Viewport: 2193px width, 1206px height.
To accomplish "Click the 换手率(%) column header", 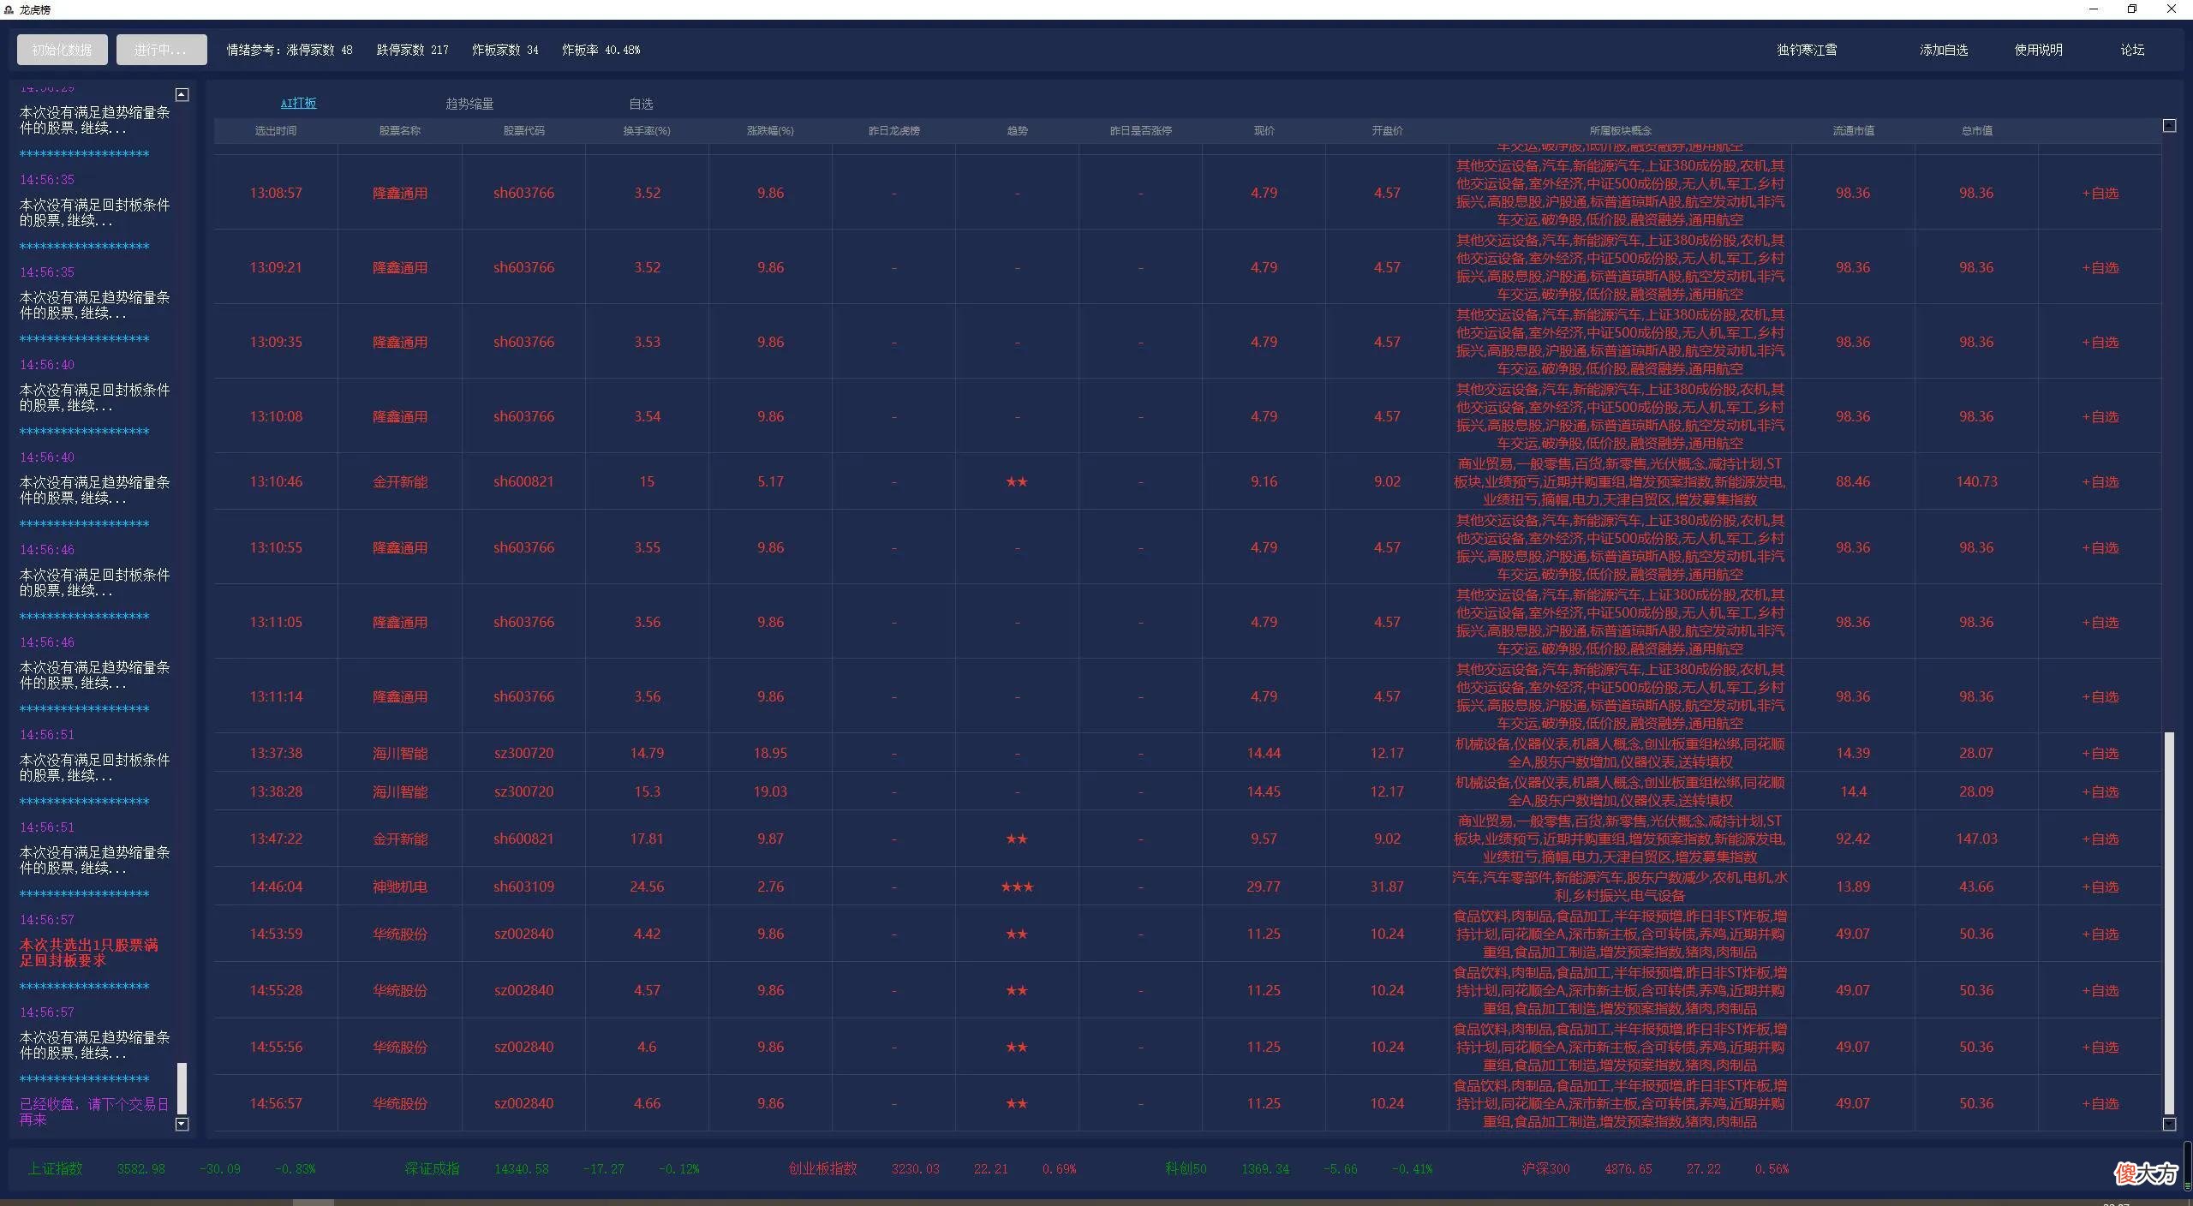I will pyautogui.click(x=647, y=130).
